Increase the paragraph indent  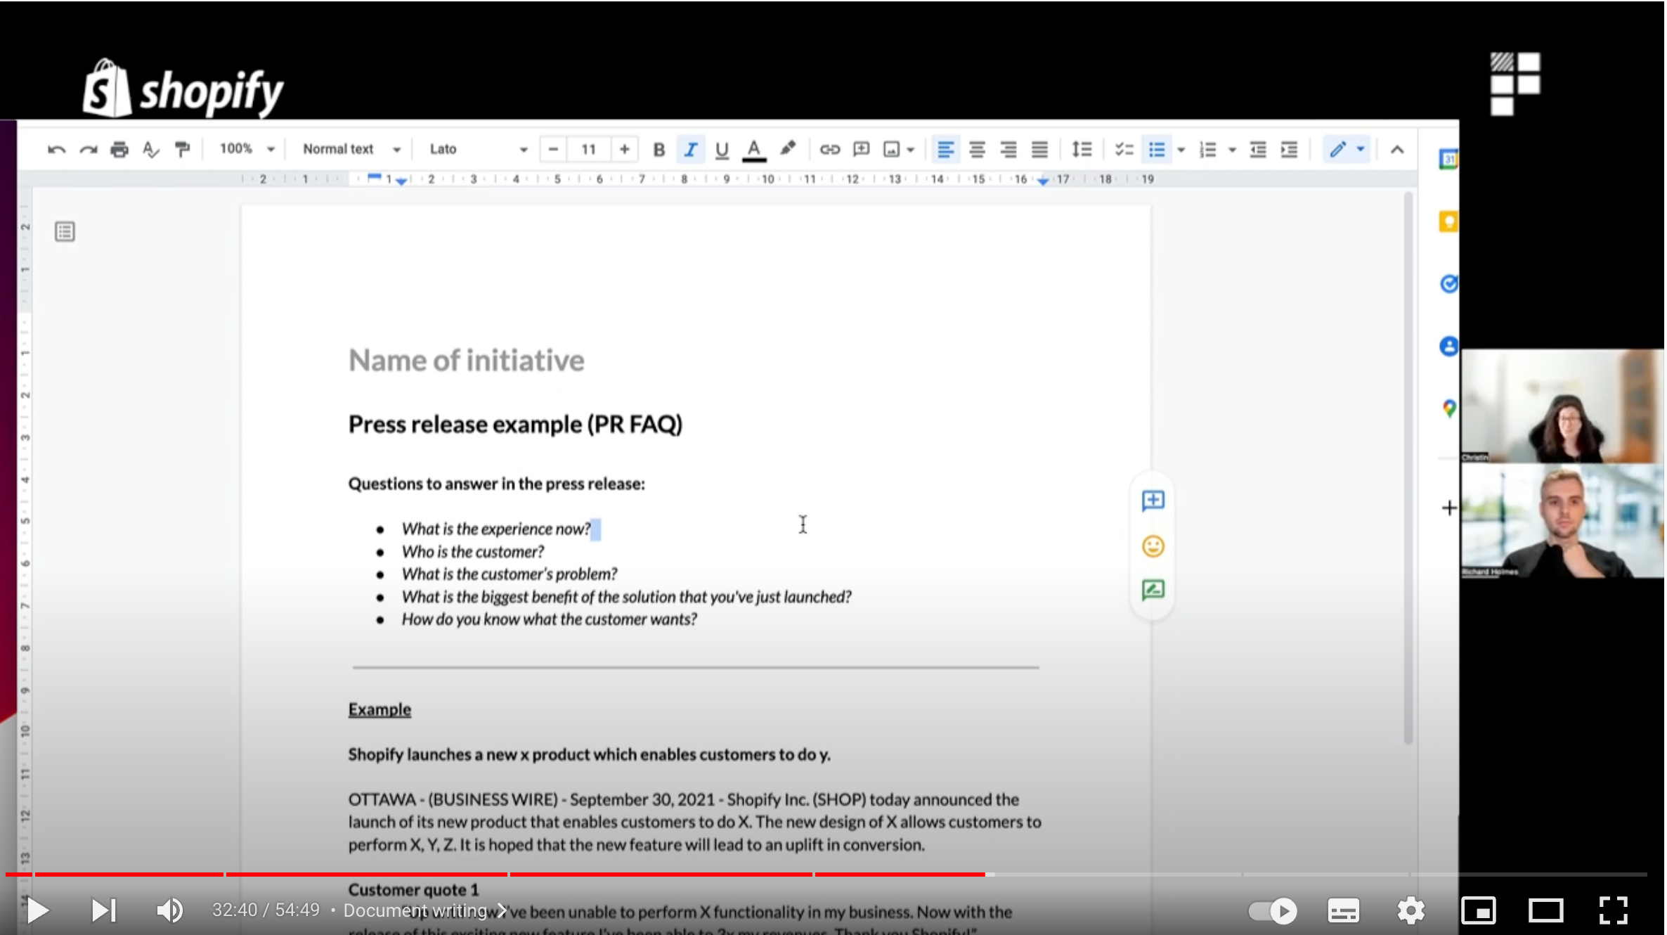point(1290,149)
